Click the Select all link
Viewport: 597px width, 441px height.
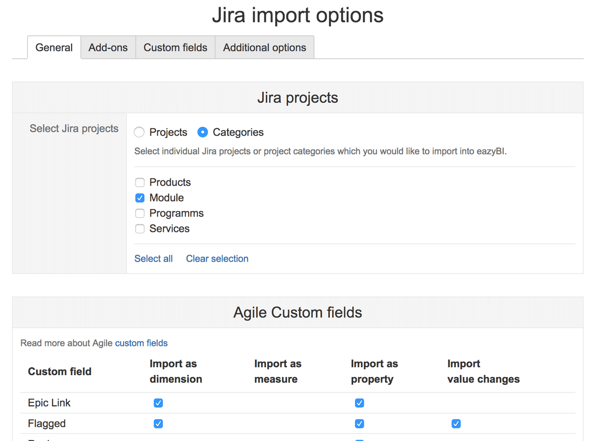click(x=153, y=259)
